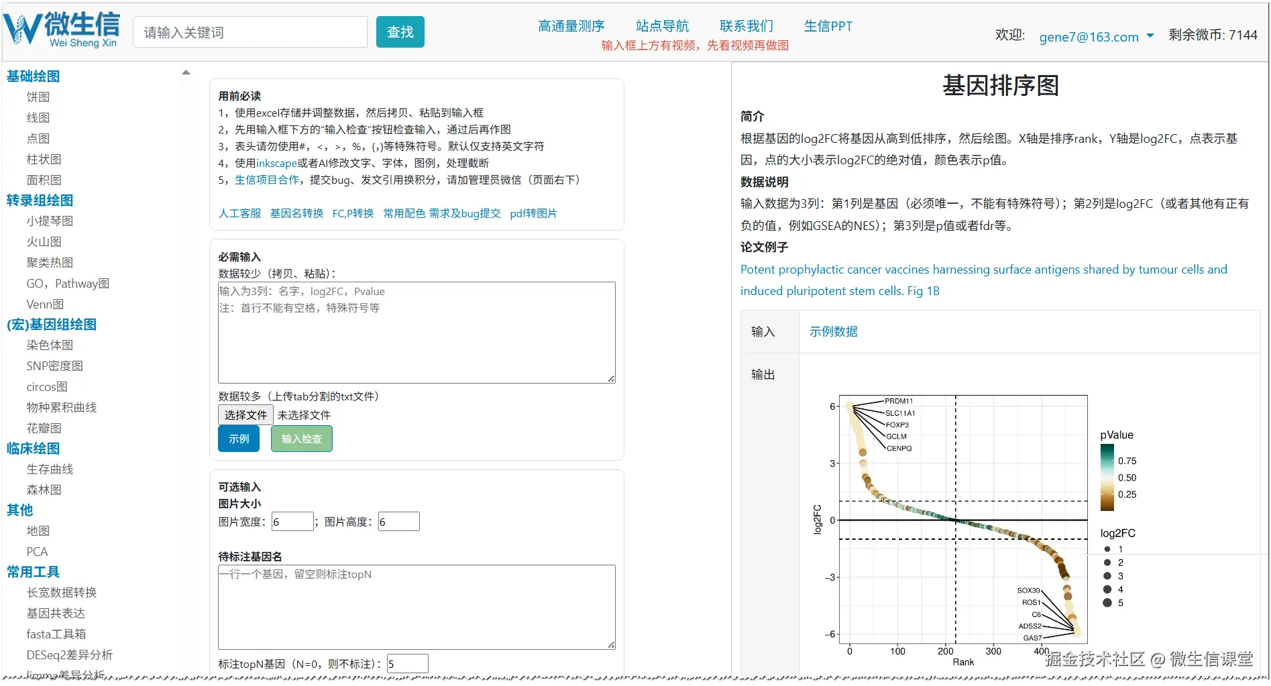This screenshot has height=686, width=1271.
Task: Open 染色体图 in the sidebar
Action: 50,345
